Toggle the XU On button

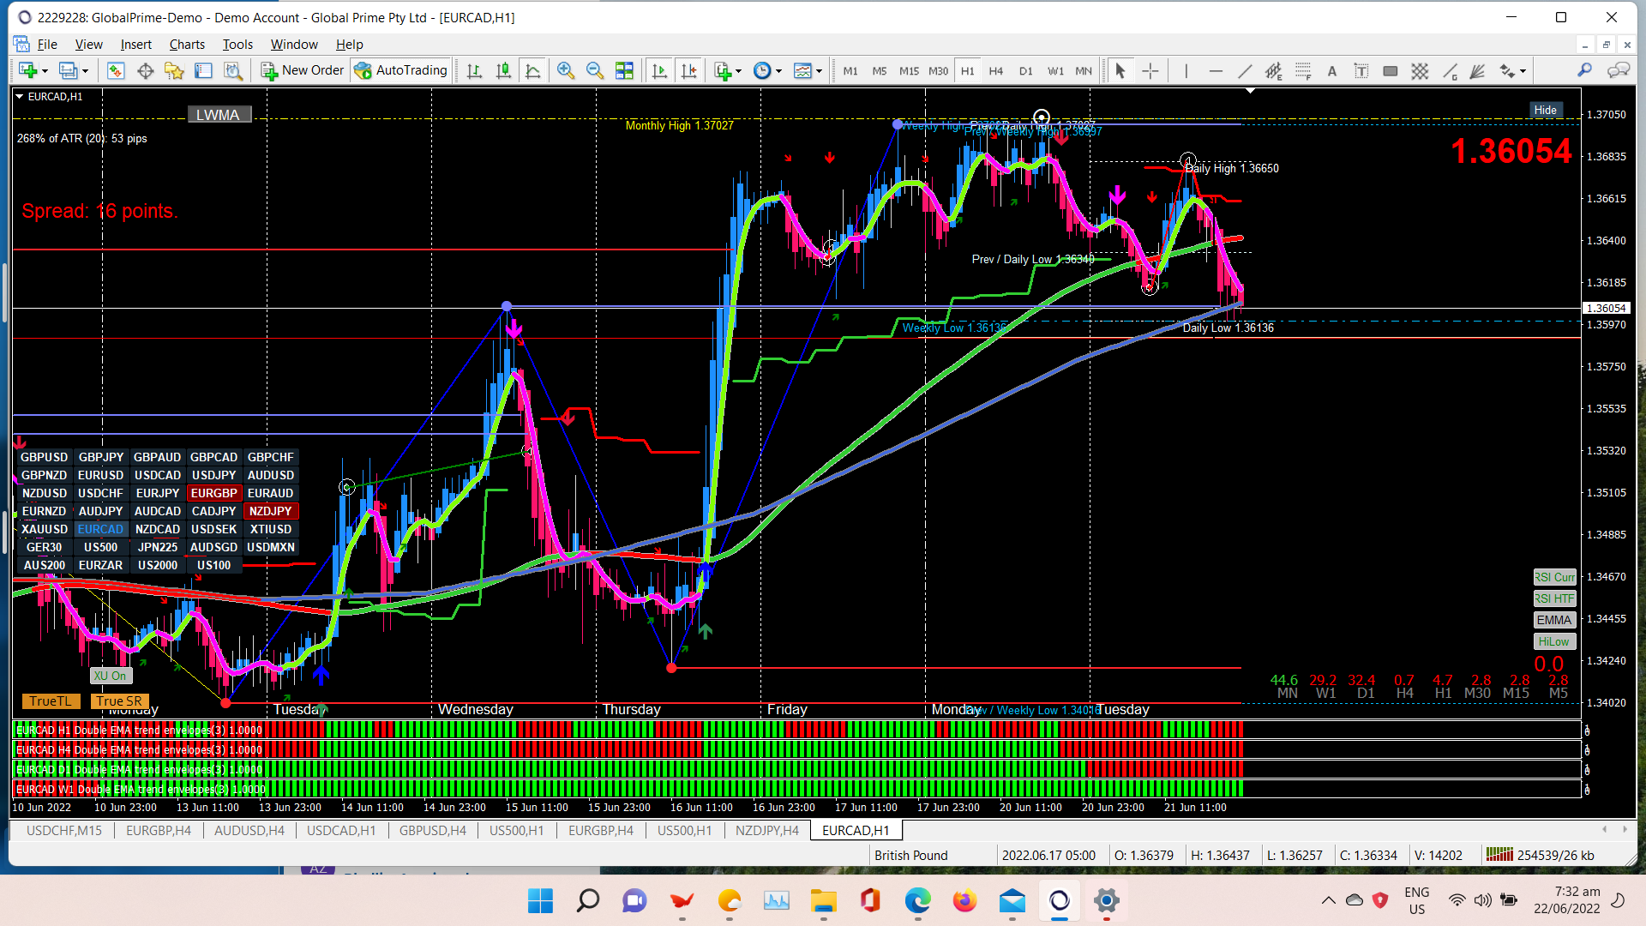coord(110,676)
